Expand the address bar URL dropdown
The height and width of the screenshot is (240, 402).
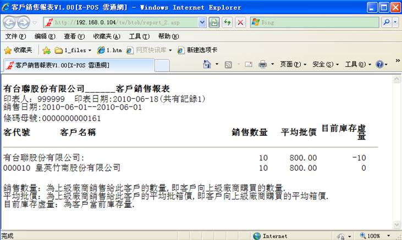click(x=201, y=23)
